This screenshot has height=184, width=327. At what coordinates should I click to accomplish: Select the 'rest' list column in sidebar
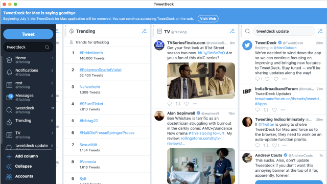(x=28, y=85)
